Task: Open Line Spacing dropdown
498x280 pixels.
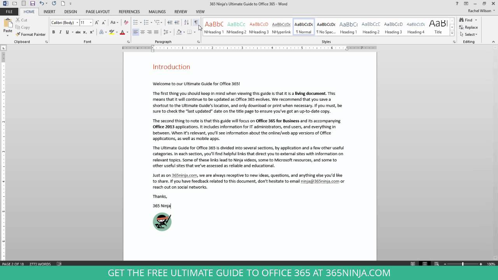Action: coord(167,32)
